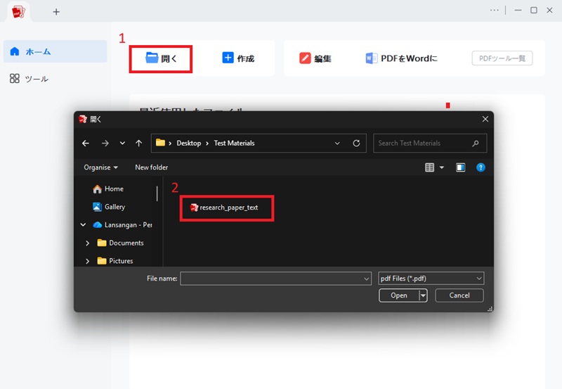Click Test Materials in the breadcrumb
The width and height of the screenshot is (562, 389).
pyautogui.click(x=234, y=144)
